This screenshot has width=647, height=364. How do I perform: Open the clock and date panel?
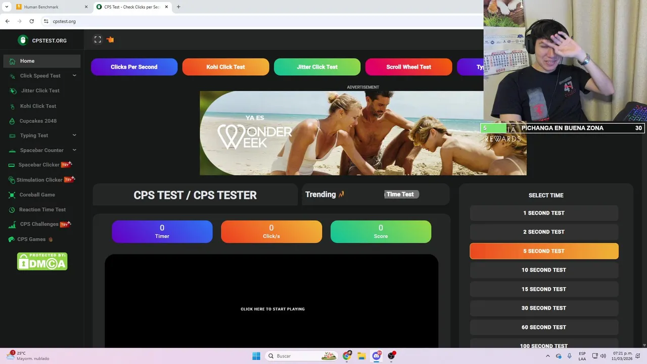tap(622, 356)
